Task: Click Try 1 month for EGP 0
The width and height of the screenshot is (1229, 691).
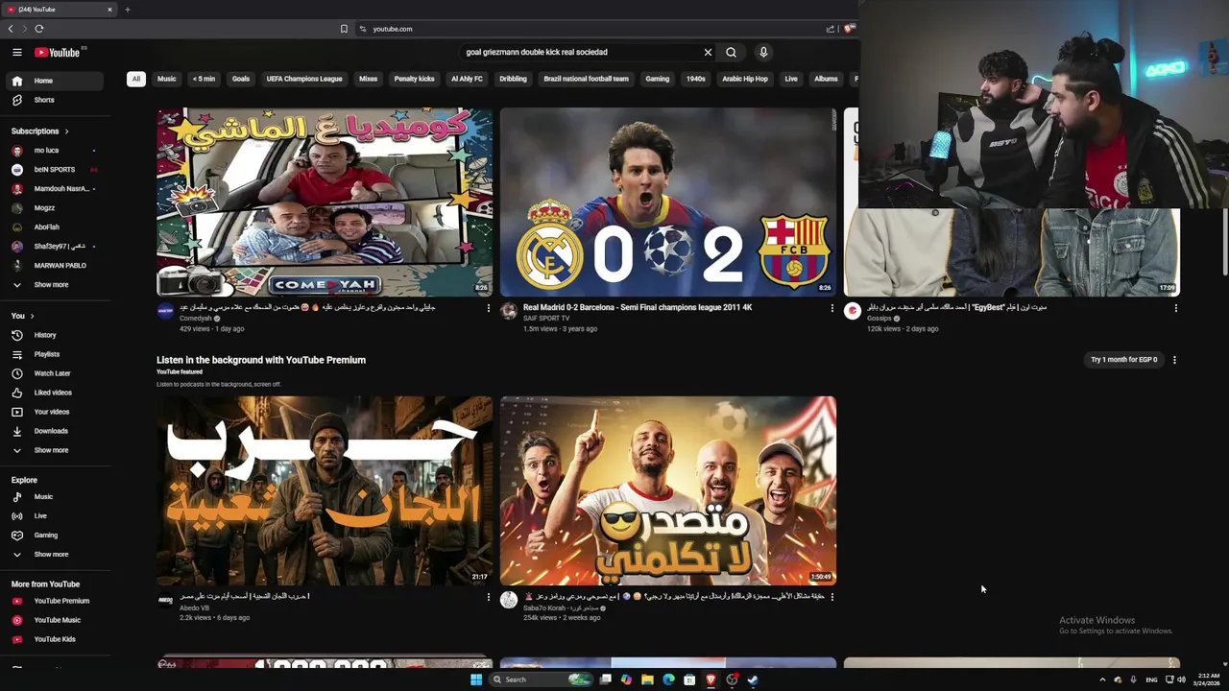Action: [1123, 360]
